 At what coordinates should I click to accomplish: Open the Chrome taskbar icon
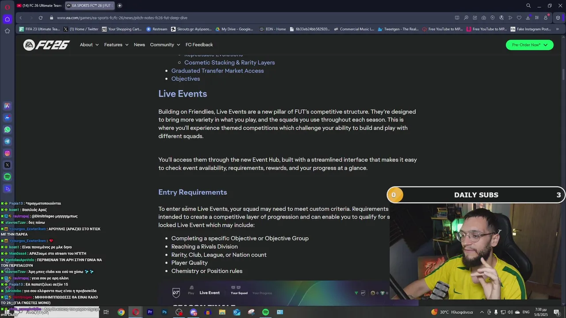[121, 312]
